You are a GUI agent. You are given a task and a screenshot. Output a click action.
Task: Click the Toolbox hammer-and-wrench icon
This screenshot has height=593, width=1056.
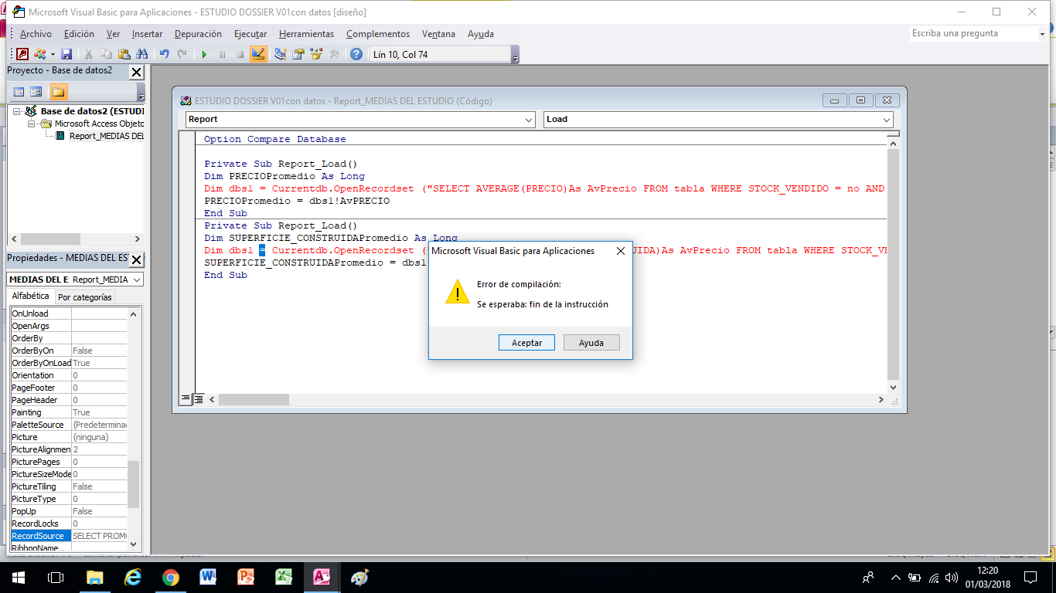[x=334, y=54]
